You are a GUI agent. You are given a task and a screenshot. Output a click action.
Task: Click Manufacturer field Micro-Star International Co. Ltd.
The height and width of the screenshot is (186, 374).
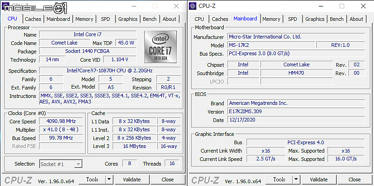(296, 37)
